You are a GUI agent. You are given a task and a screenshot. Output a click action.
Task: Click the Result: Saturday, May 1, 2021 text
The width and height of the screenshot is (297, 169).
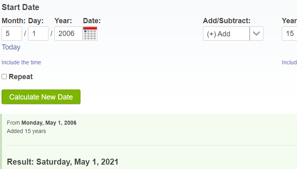click(62, 162)
